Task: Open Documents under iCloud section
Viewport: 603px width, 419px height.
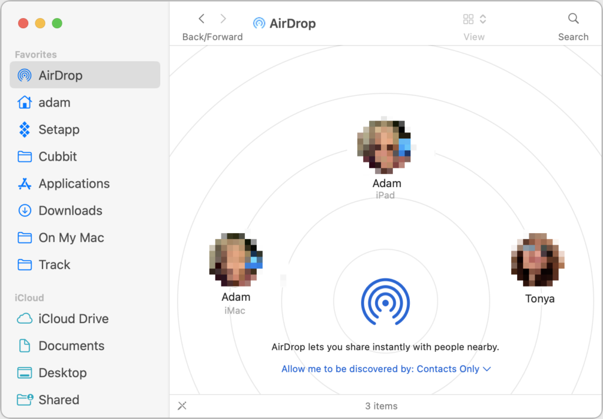Action: pos(71,346)
